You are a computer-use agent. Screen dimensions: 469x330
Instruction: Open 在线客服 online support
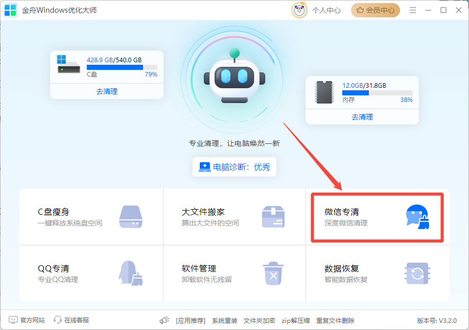pyautogui.click(x=77, y=320)
